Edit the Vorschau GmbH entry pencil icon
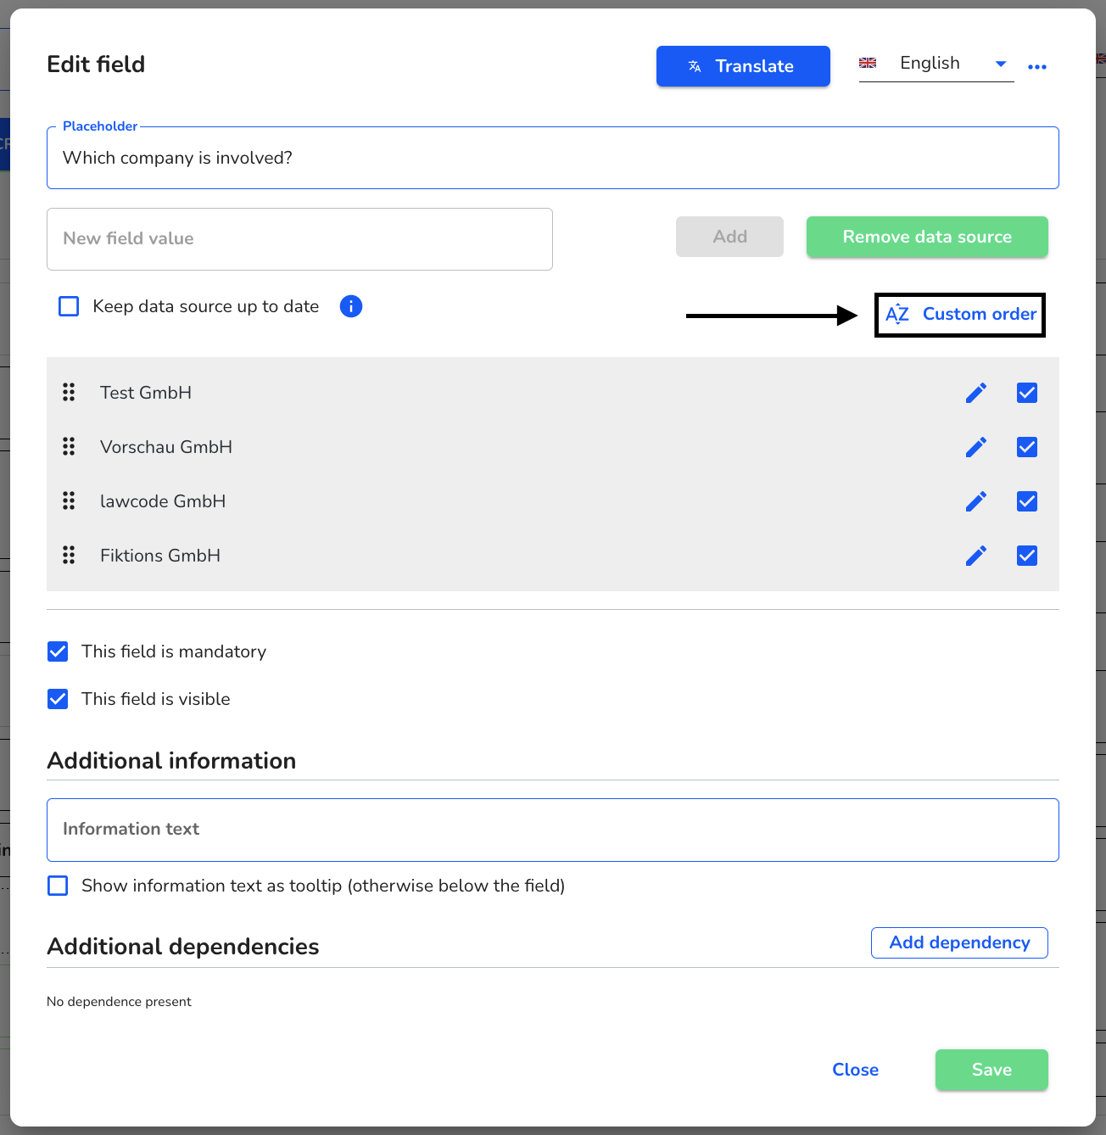 pos(976,447)
